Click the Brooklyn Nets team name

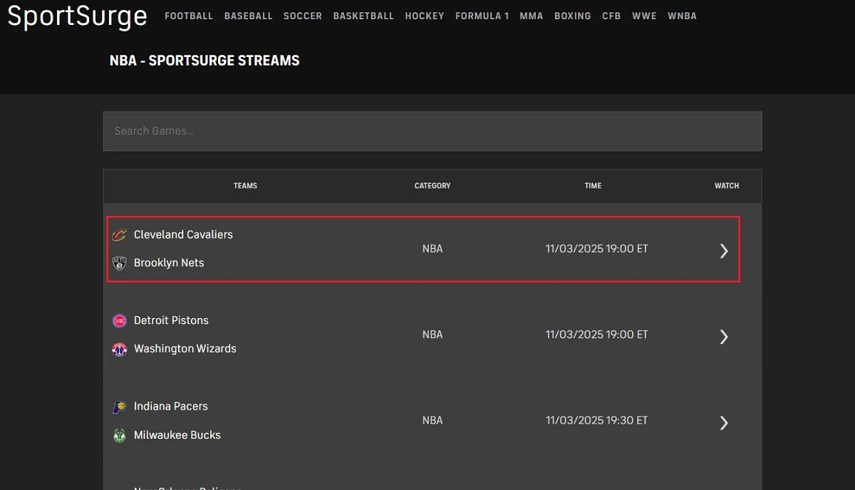pos(169,263)
